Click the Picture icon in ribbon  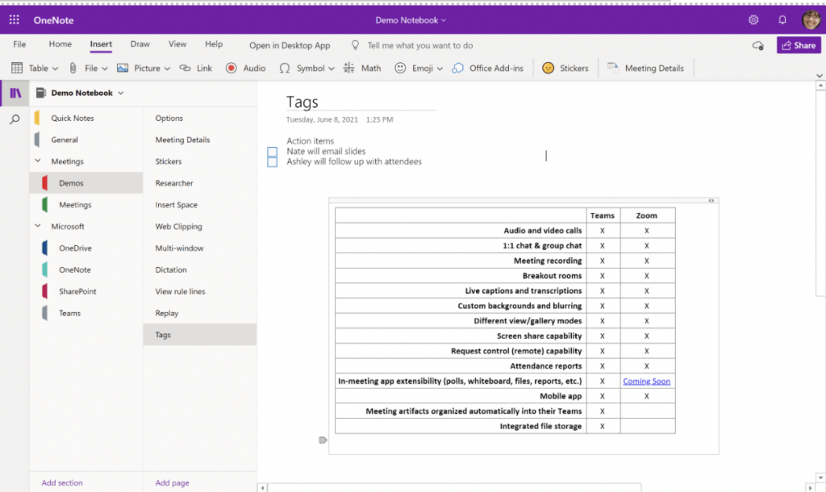[x=123, y=68]
